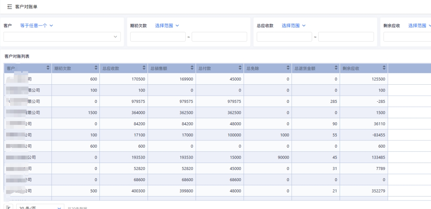Image resolution: width=431 pixels, height=209 pixels.
Task: Sort table by 总销售额 column icon
Action: [x=192, y=68]
